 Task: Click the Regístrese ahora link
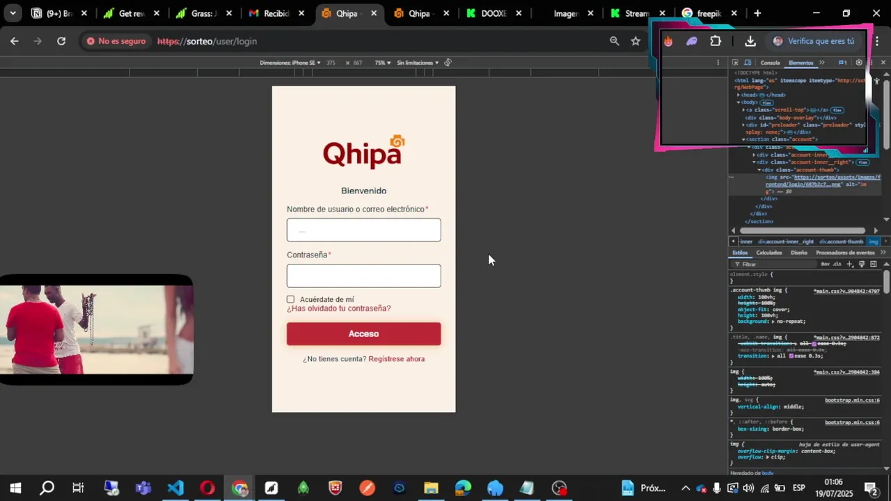(x=397, y=359)
